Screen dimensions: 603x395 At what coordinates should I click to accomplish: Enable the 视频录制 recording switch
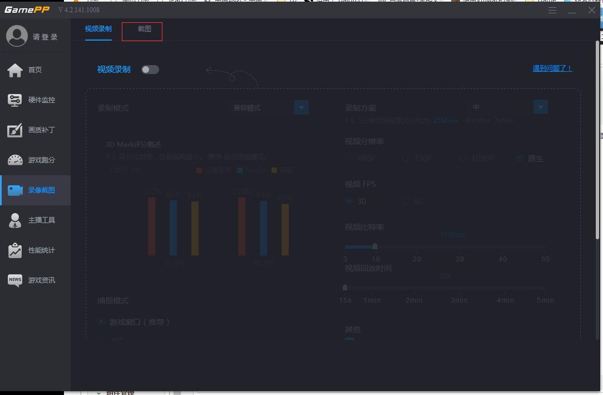click(149, 68)
